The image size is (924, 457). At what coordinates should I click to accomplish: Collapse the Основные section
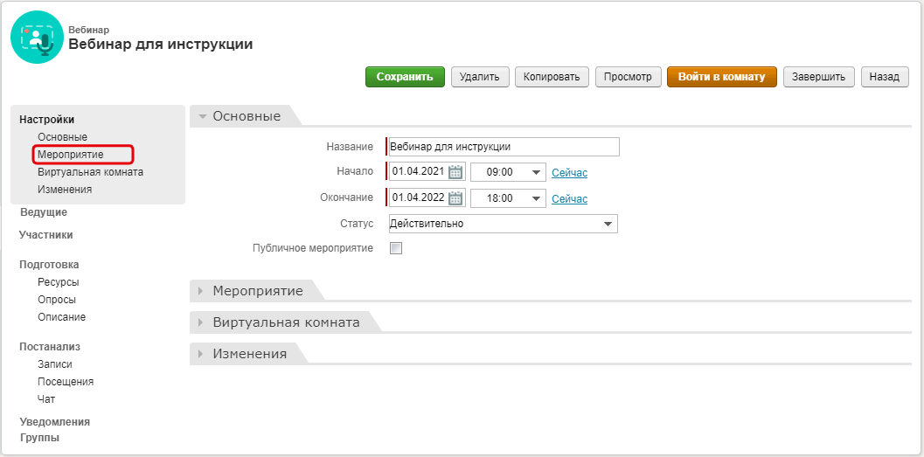pos(246,116)
